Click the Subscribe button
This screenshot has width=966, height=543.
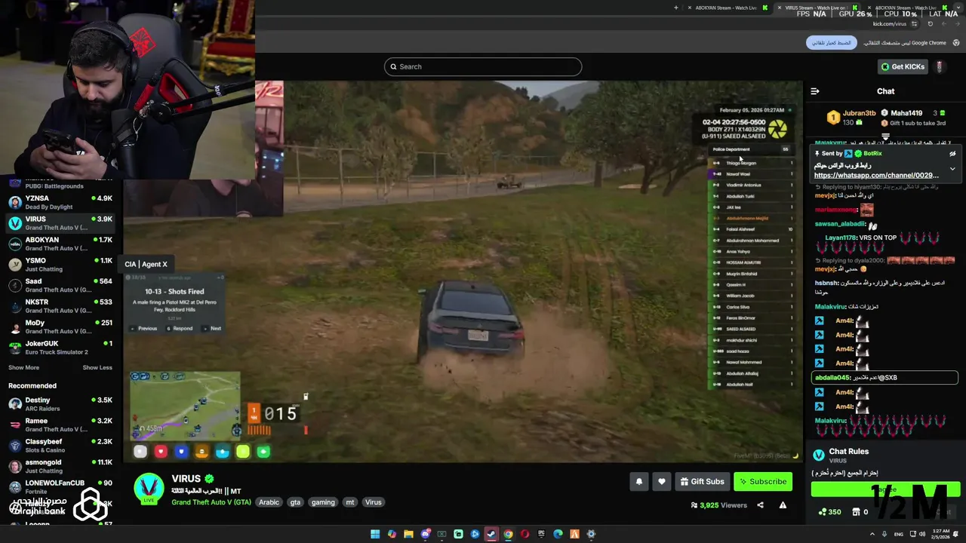tap(763, 481)
